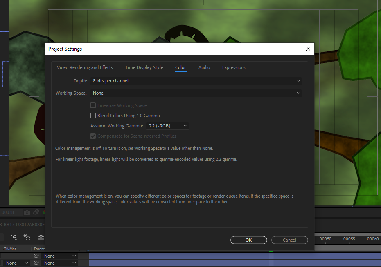Enable Draft 3D mode in the timeline
Screen dimensions: 381x267
(27, 237)
